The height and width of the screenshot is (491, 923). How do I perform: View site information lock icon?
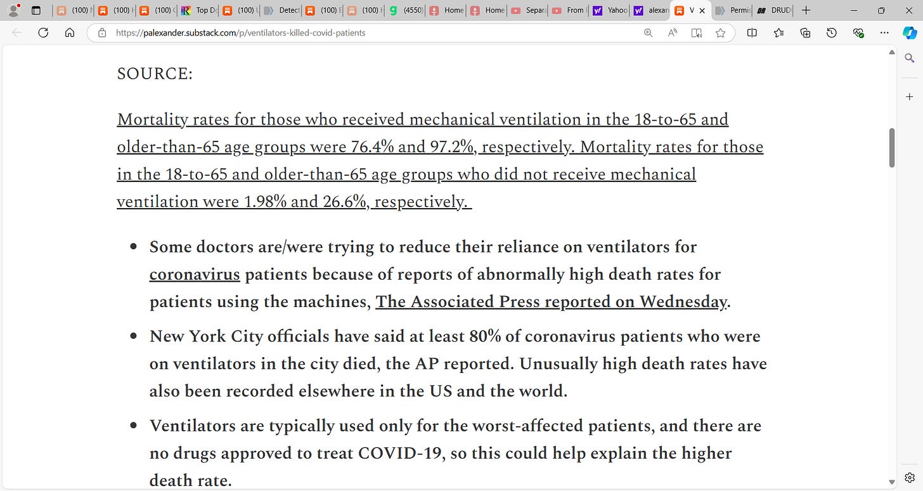click(x=101, y=33)
